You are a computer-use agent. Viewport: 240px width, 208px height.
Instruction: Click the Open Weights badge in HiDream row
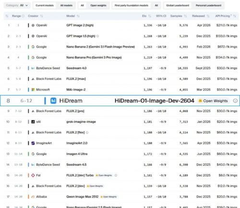point(213,101)
